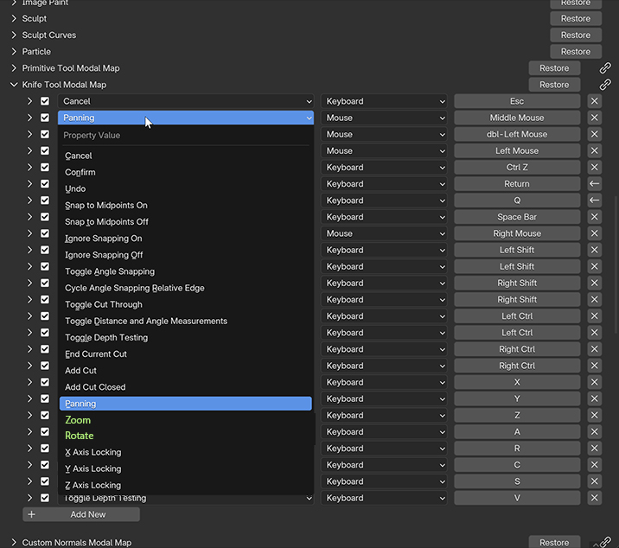Select Toggle Angle Snapping option
Image resolution: width=619 pixels, height=548 pixels.
186,271
